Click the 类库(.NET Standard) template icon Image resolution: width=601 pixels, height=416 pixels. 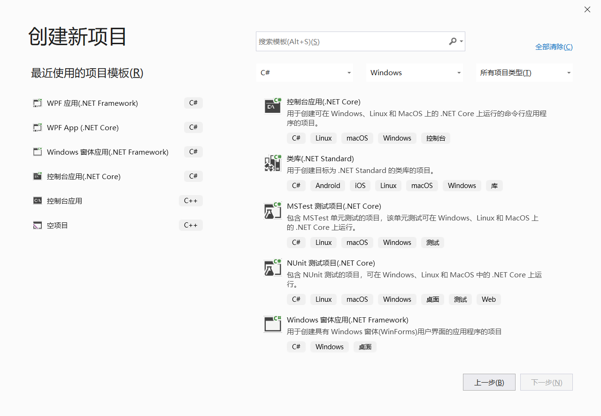coord(272,163)
